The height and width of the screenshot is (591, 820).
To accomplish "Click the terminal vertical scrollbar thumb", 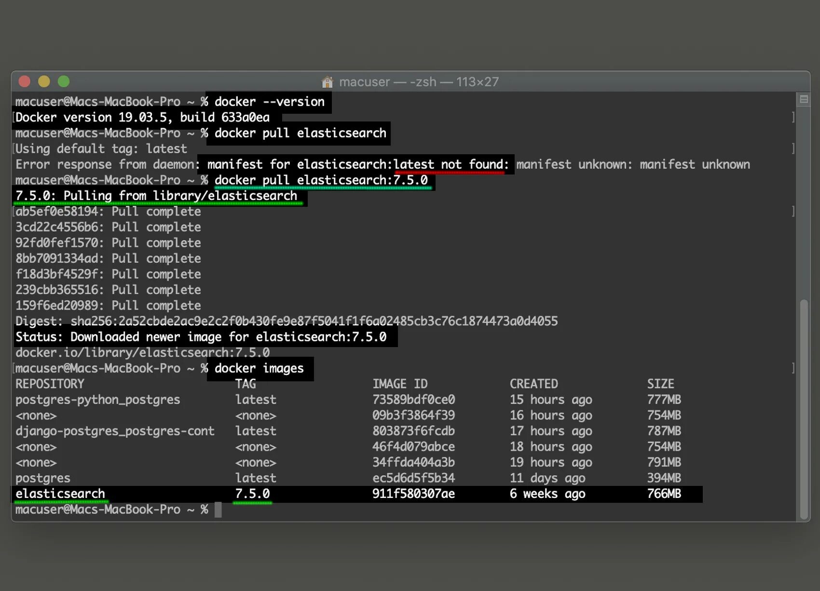I will tap(804, 409).
